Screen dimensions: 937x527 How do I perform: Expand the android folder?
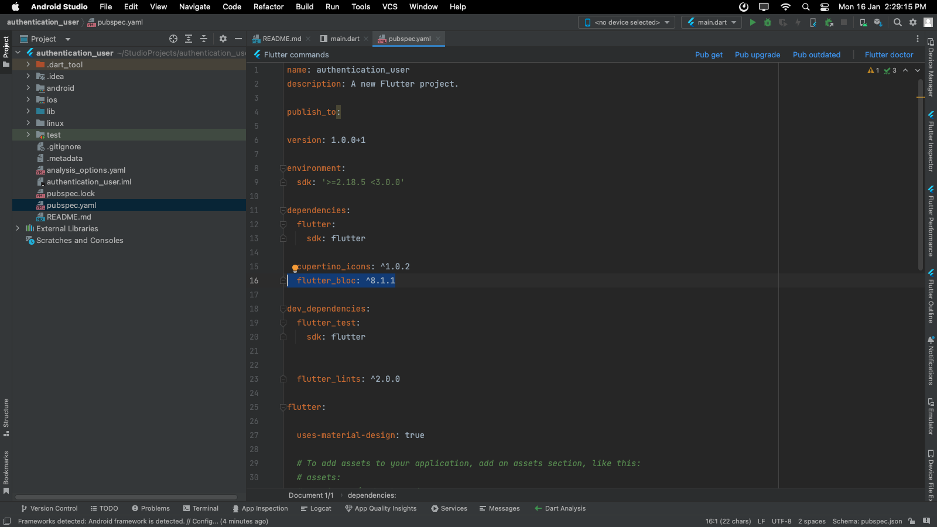(28, 88)
